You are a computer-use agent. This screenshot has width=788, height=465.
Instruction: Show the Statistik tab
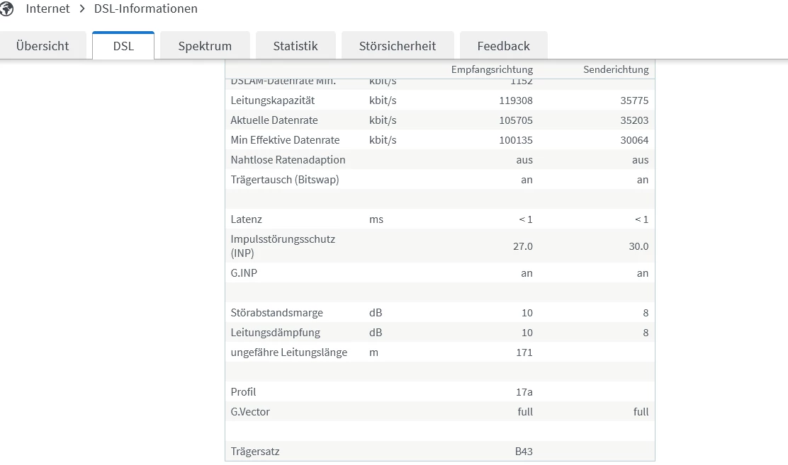pos(295,46)
